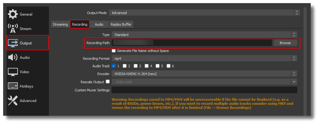Open Audio settings speaker icon
Screen dimensions: 317x122
click(13, 58)
